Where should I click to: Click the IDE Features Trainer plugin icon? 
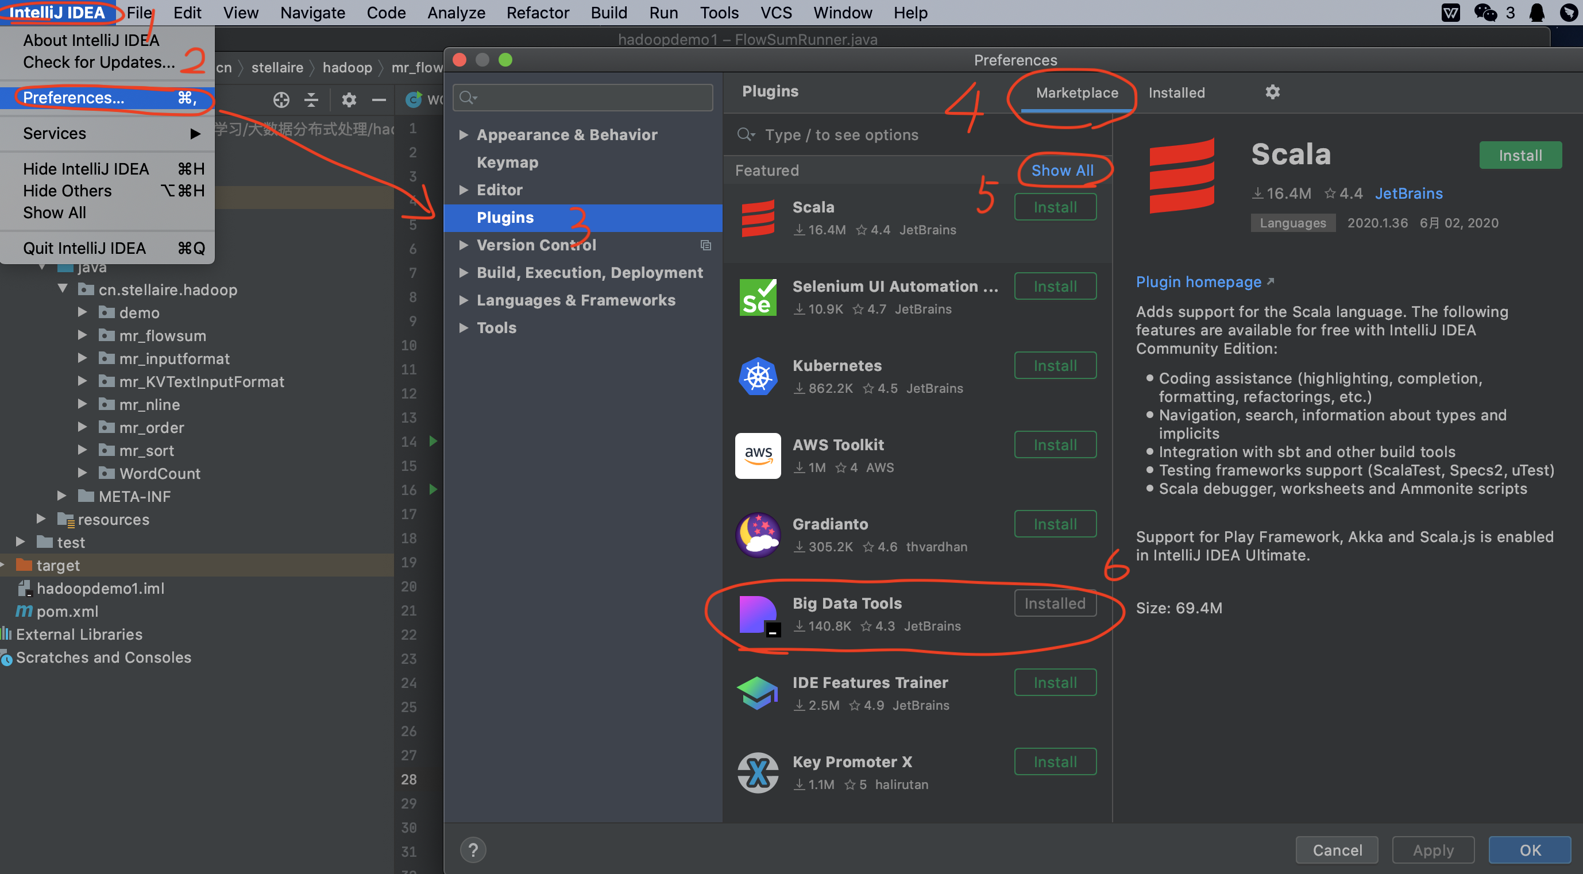click(x=758, y=693)
